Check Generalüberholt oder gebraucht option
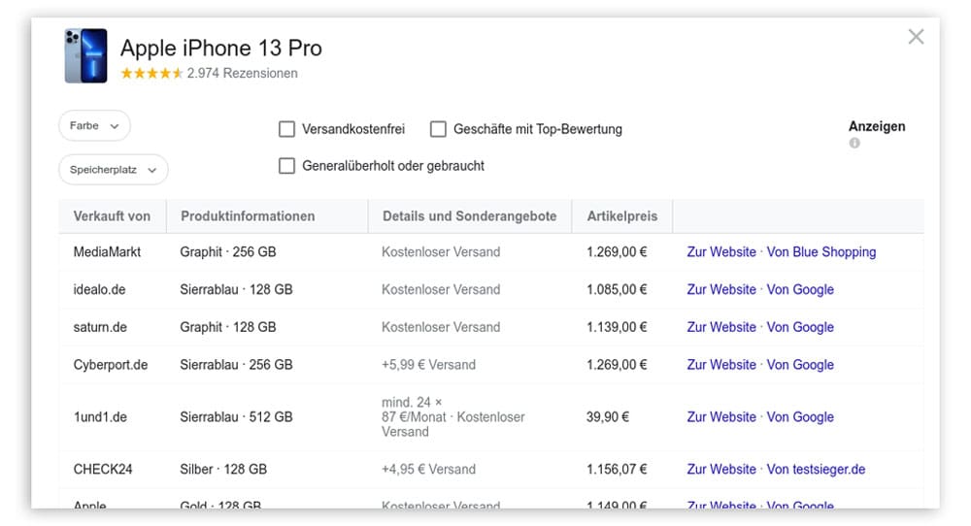Screen dimensions: 971x526 (286, 166)
